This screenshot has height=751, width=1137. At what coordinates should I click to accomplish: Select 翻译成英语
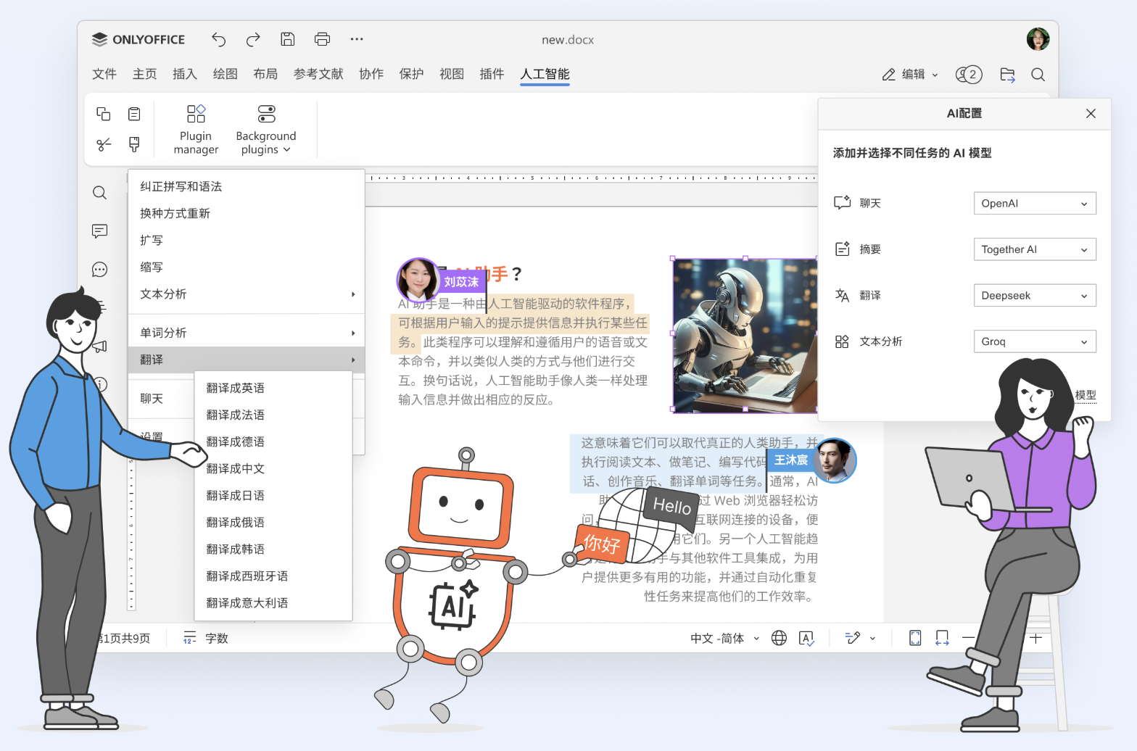(x=273, y=388)
